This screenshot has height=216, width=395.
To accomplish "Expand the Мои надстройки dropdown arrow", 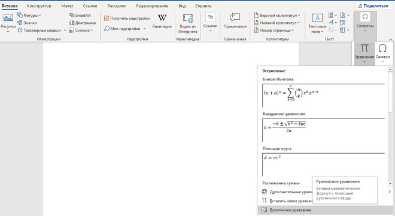I will (x=145, y=29).
